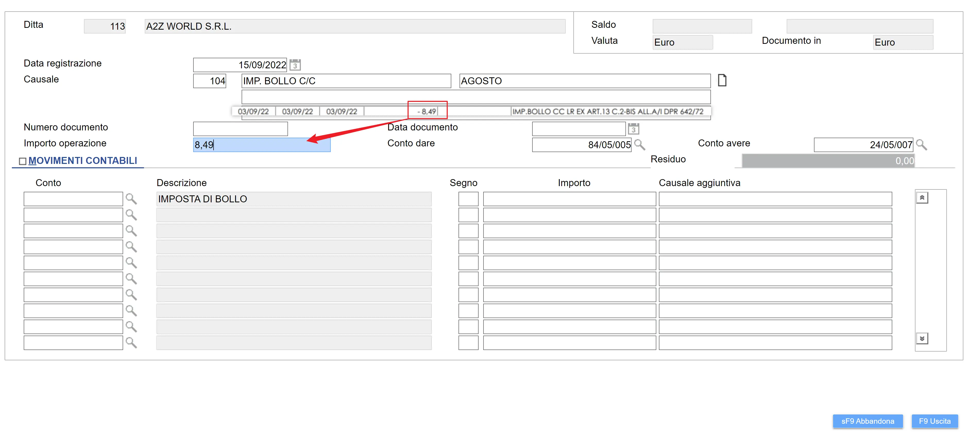Open the lookup magnifier on the first Conto row
The width and height of the screenshot is (968, 433).
(131, 199)
